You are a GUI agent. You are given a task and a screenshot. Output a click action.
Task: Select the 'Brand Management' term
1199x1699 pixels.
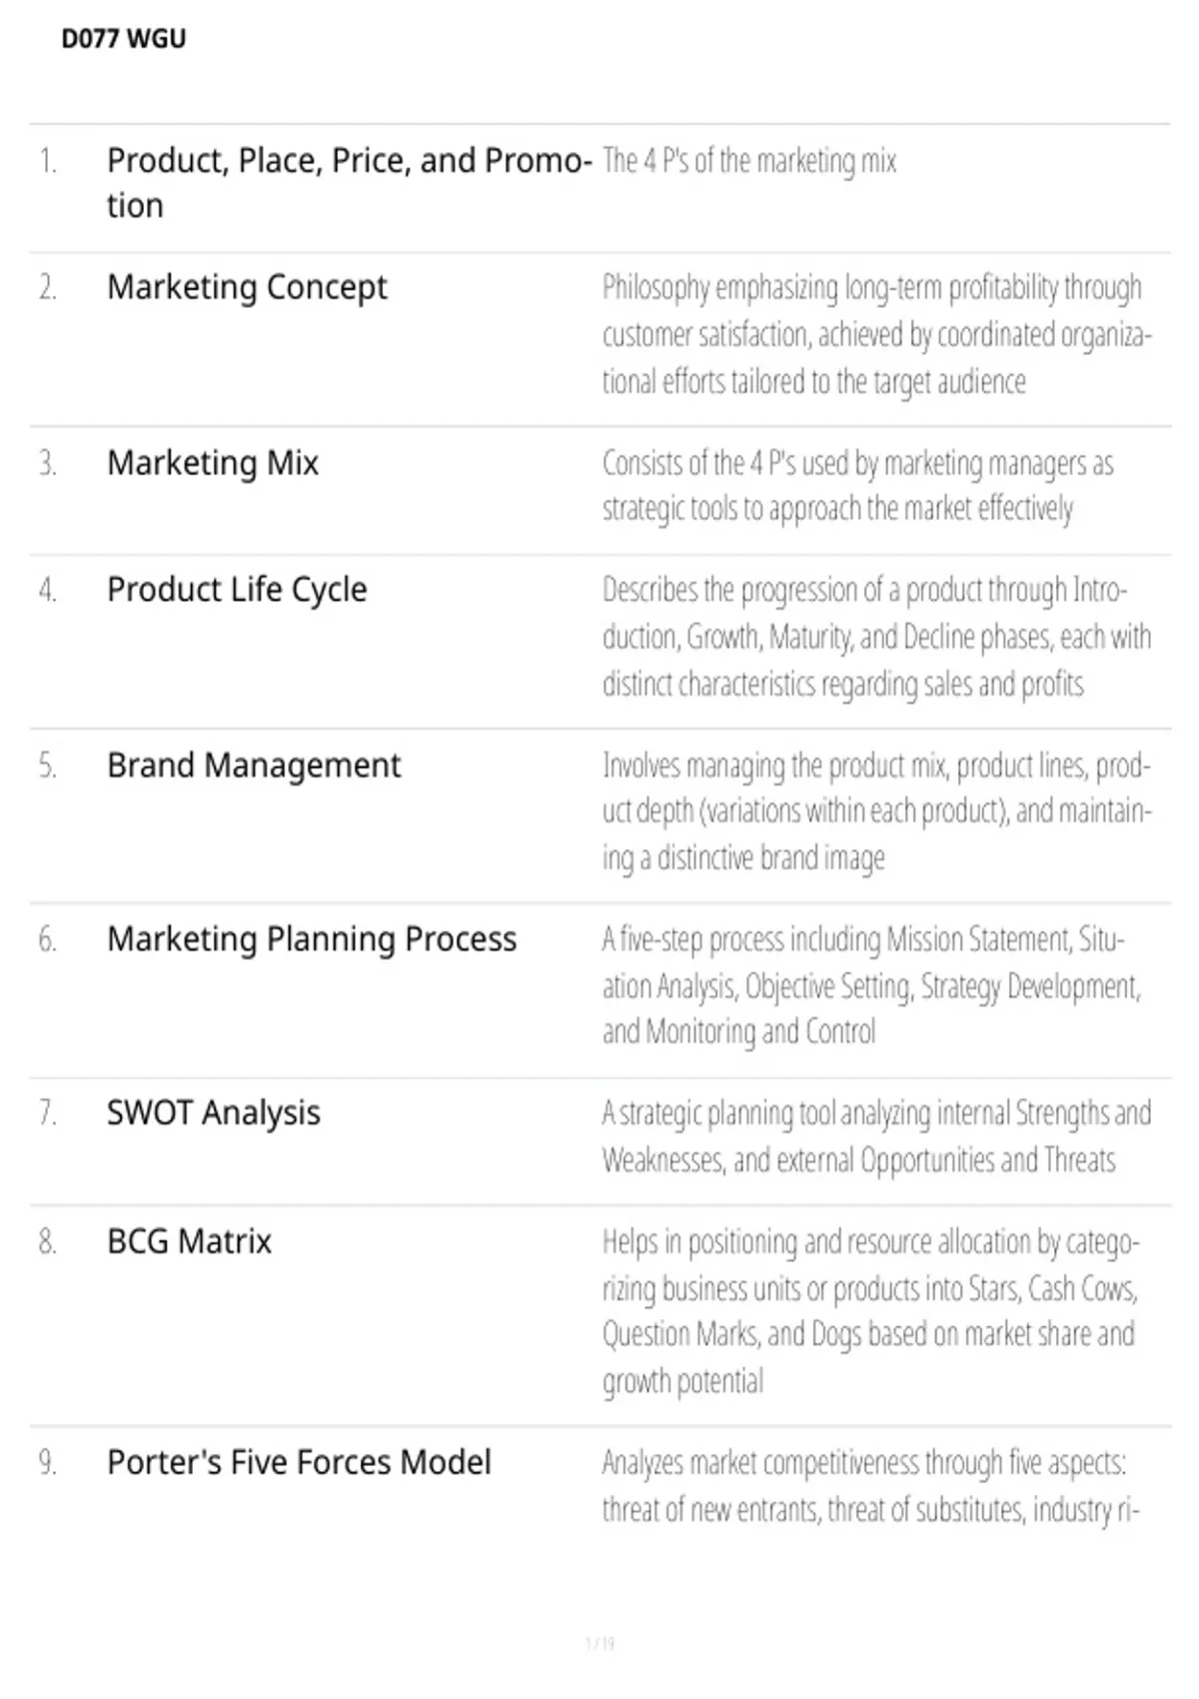tap(254, 766)
